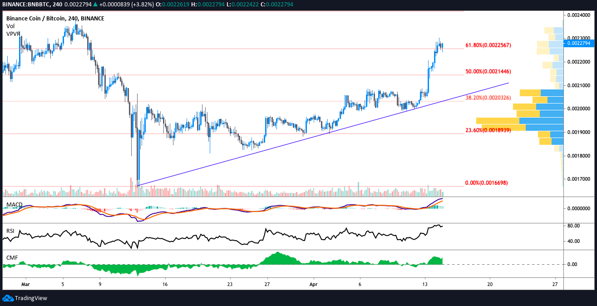
Task: Select the VPVR indicator label
Action: coord(13,34)
